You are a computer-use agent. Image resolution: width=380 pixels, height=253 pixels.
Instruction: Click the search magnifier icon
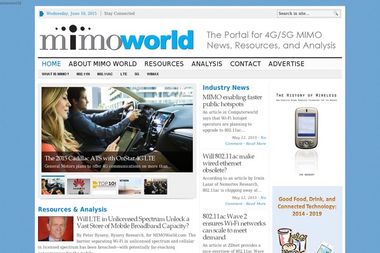pyautogui.click(x=336, y=13)
